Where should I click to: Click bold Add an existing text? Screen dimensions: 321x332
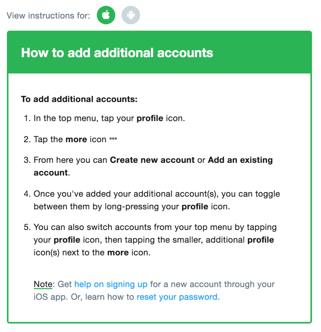240,160
